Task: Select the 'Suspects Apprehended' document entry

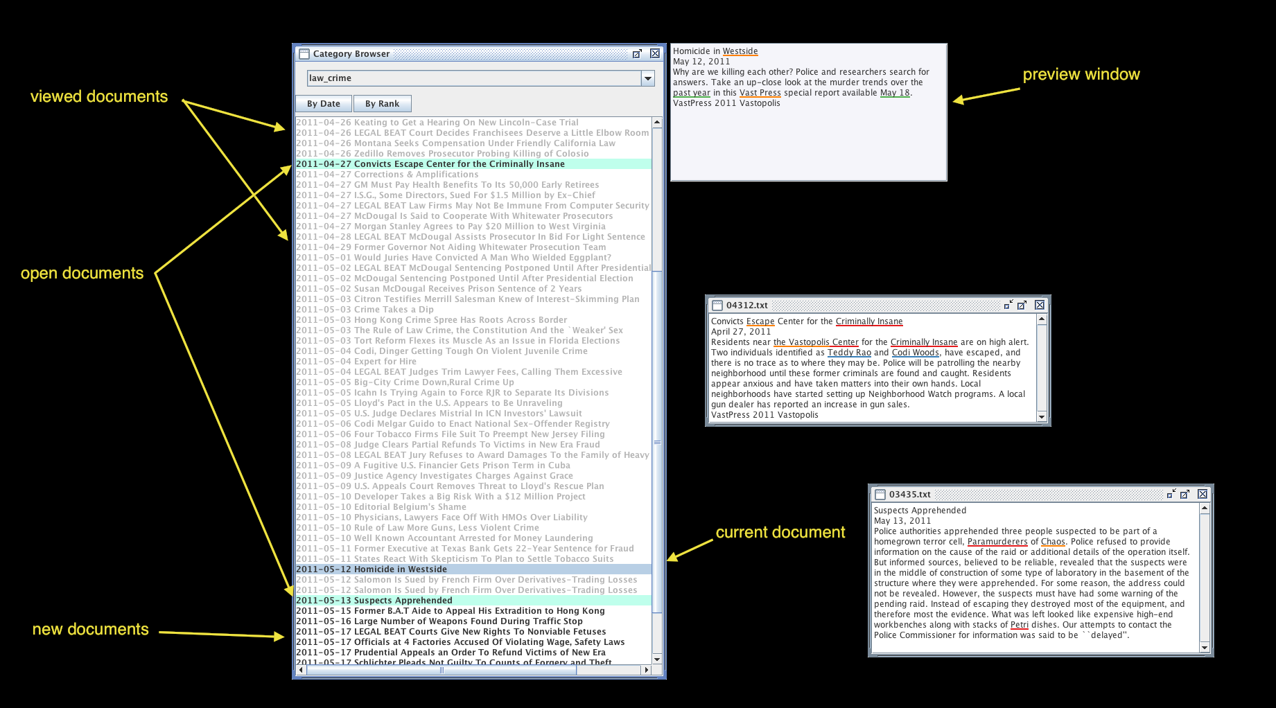Action: pos(403,601)
